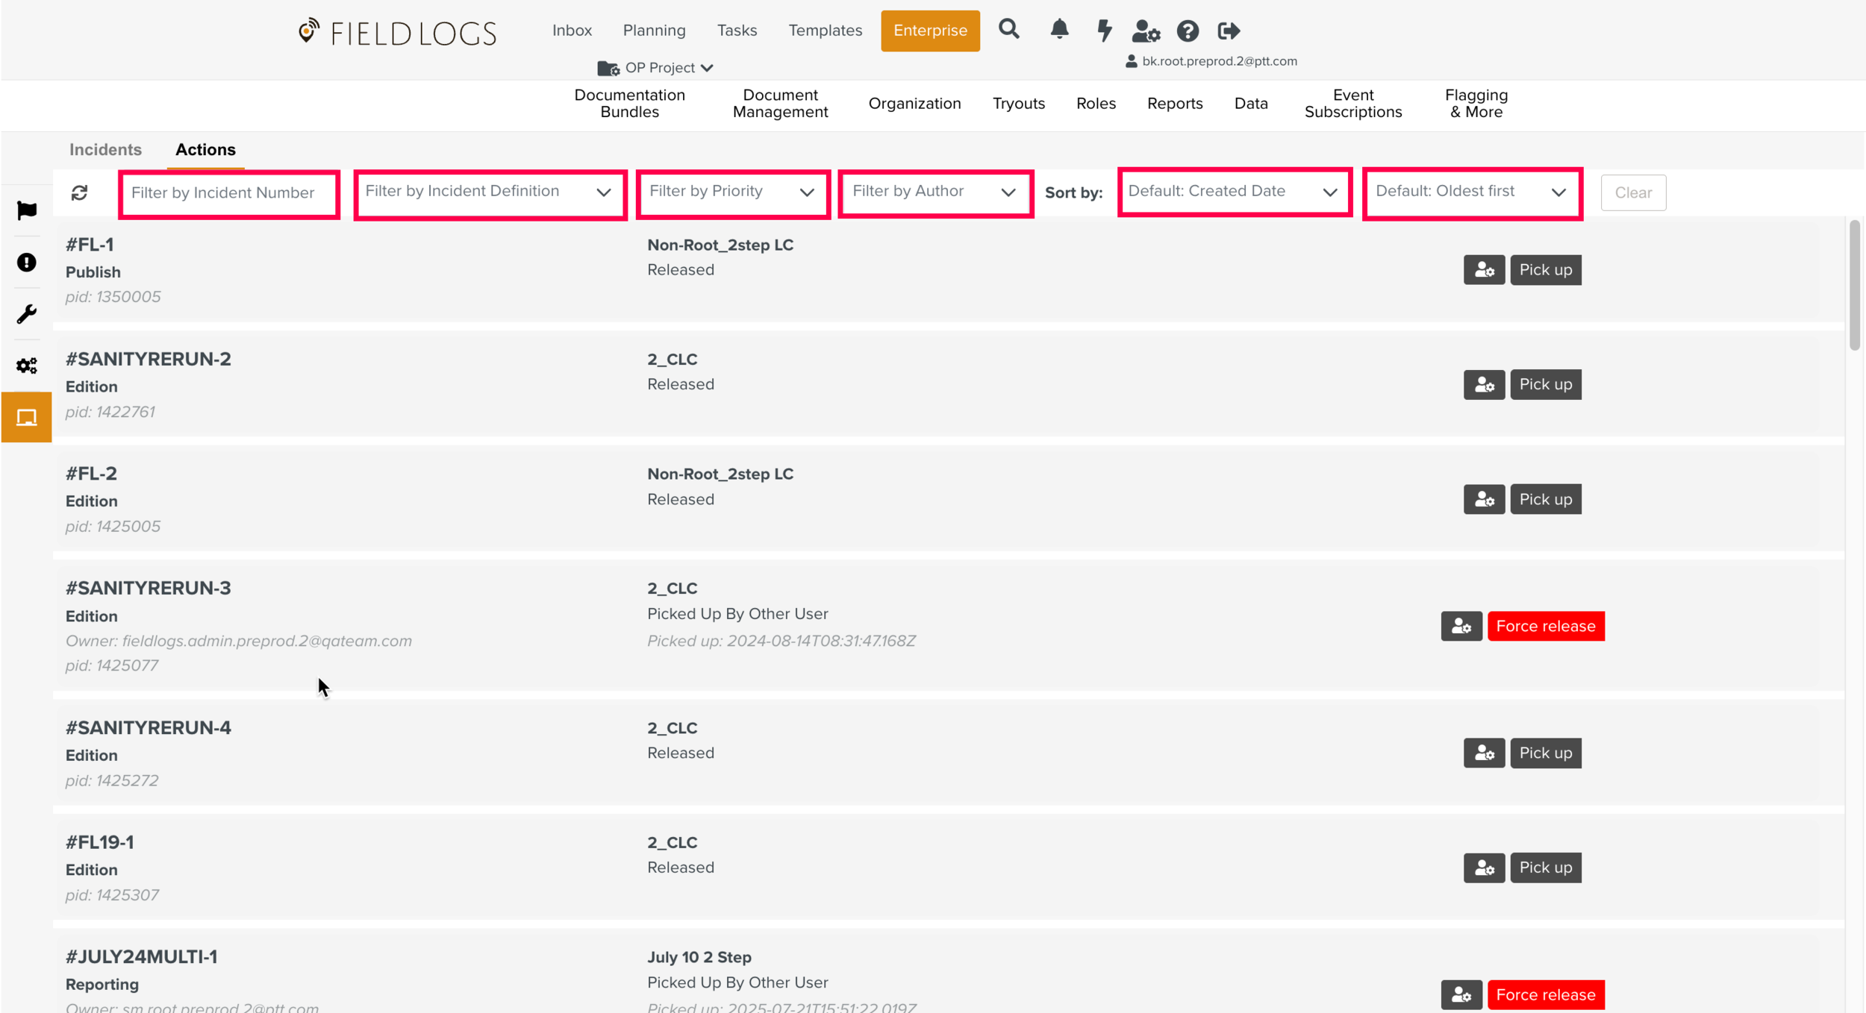Click the help question mark icon
Screen dimensions: 1866x1013
(1187, 31)
